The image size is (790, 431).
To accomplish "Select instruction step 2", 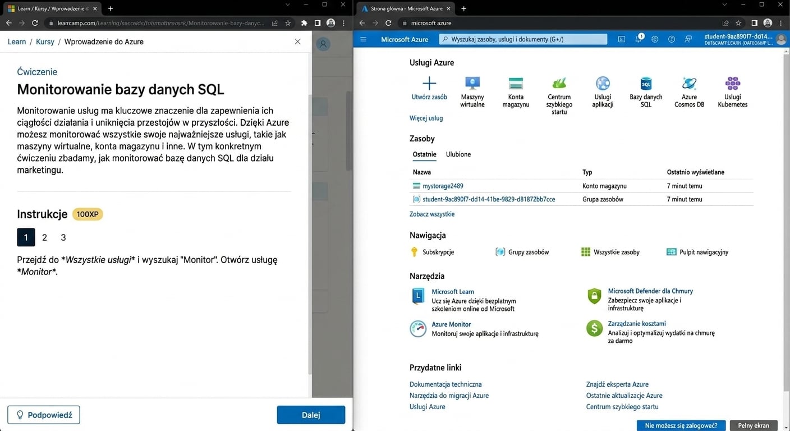I will click(x=45, y=237).
